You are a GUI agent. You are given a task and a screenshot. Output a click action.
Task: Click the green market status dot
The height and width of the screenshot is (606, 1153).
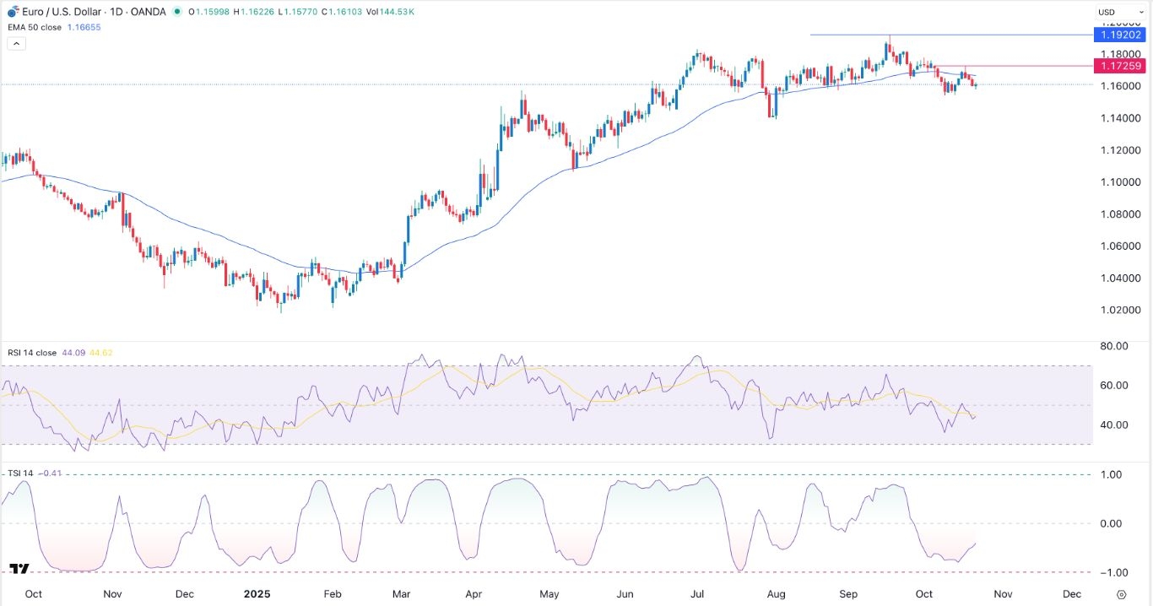coord(176,12)
